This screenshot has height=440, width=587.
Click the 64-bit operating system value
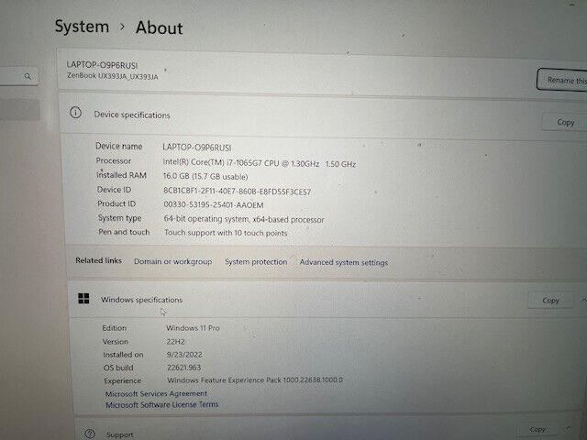pos(244,219)
